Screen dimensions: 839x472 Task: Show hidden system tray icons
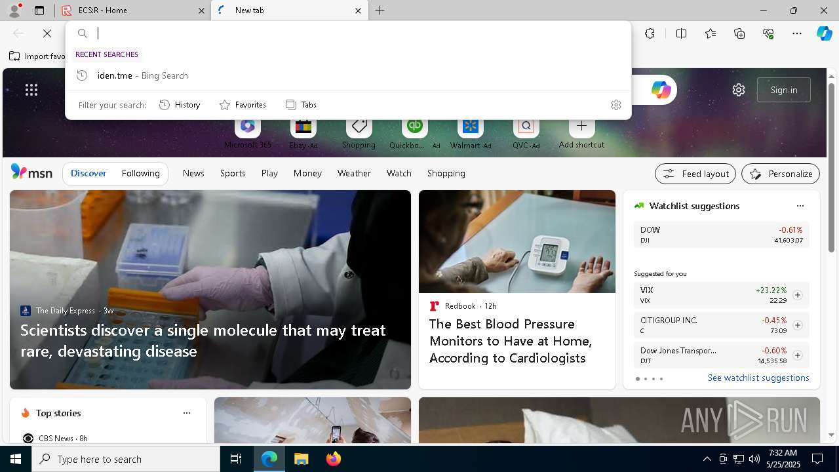(x=707, y=459)
